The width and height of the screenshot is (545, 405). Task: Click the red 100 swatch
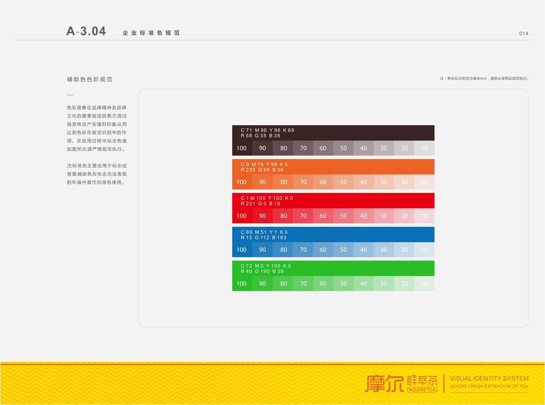(242, 216)
